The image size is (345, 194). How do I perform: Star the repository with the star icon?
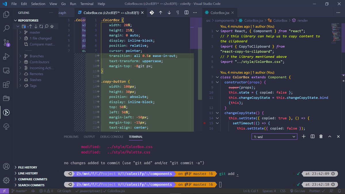pyautogui.click(x=52, y=26)
